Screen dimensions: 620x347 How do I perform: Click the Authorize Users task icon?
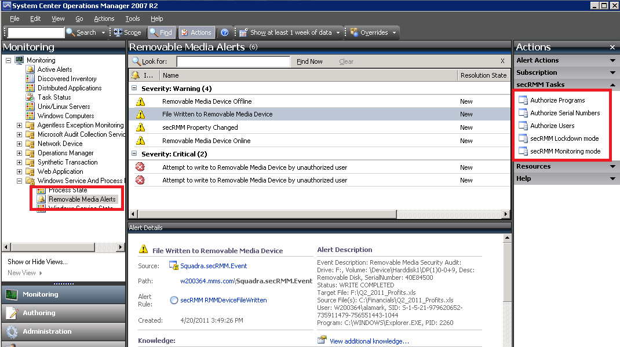pyautogui.click(x=523, y=126)
